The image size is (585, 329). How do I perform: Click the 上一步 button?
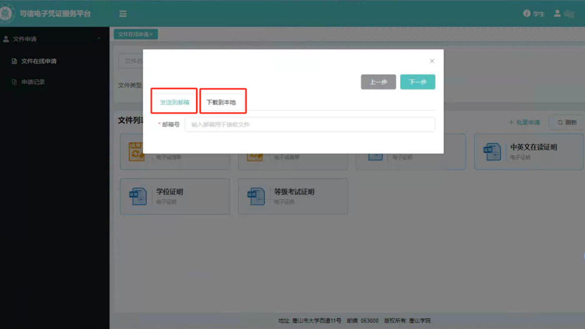[x=378, y=82]
